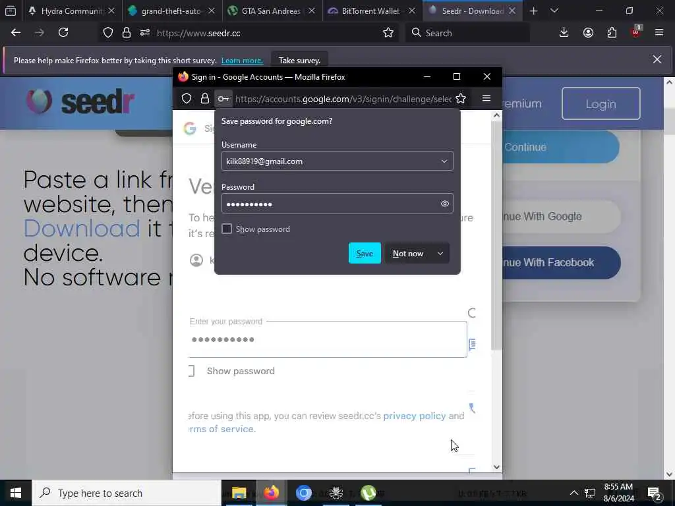Open the padlock site info in main address bar

coord(126,33)
